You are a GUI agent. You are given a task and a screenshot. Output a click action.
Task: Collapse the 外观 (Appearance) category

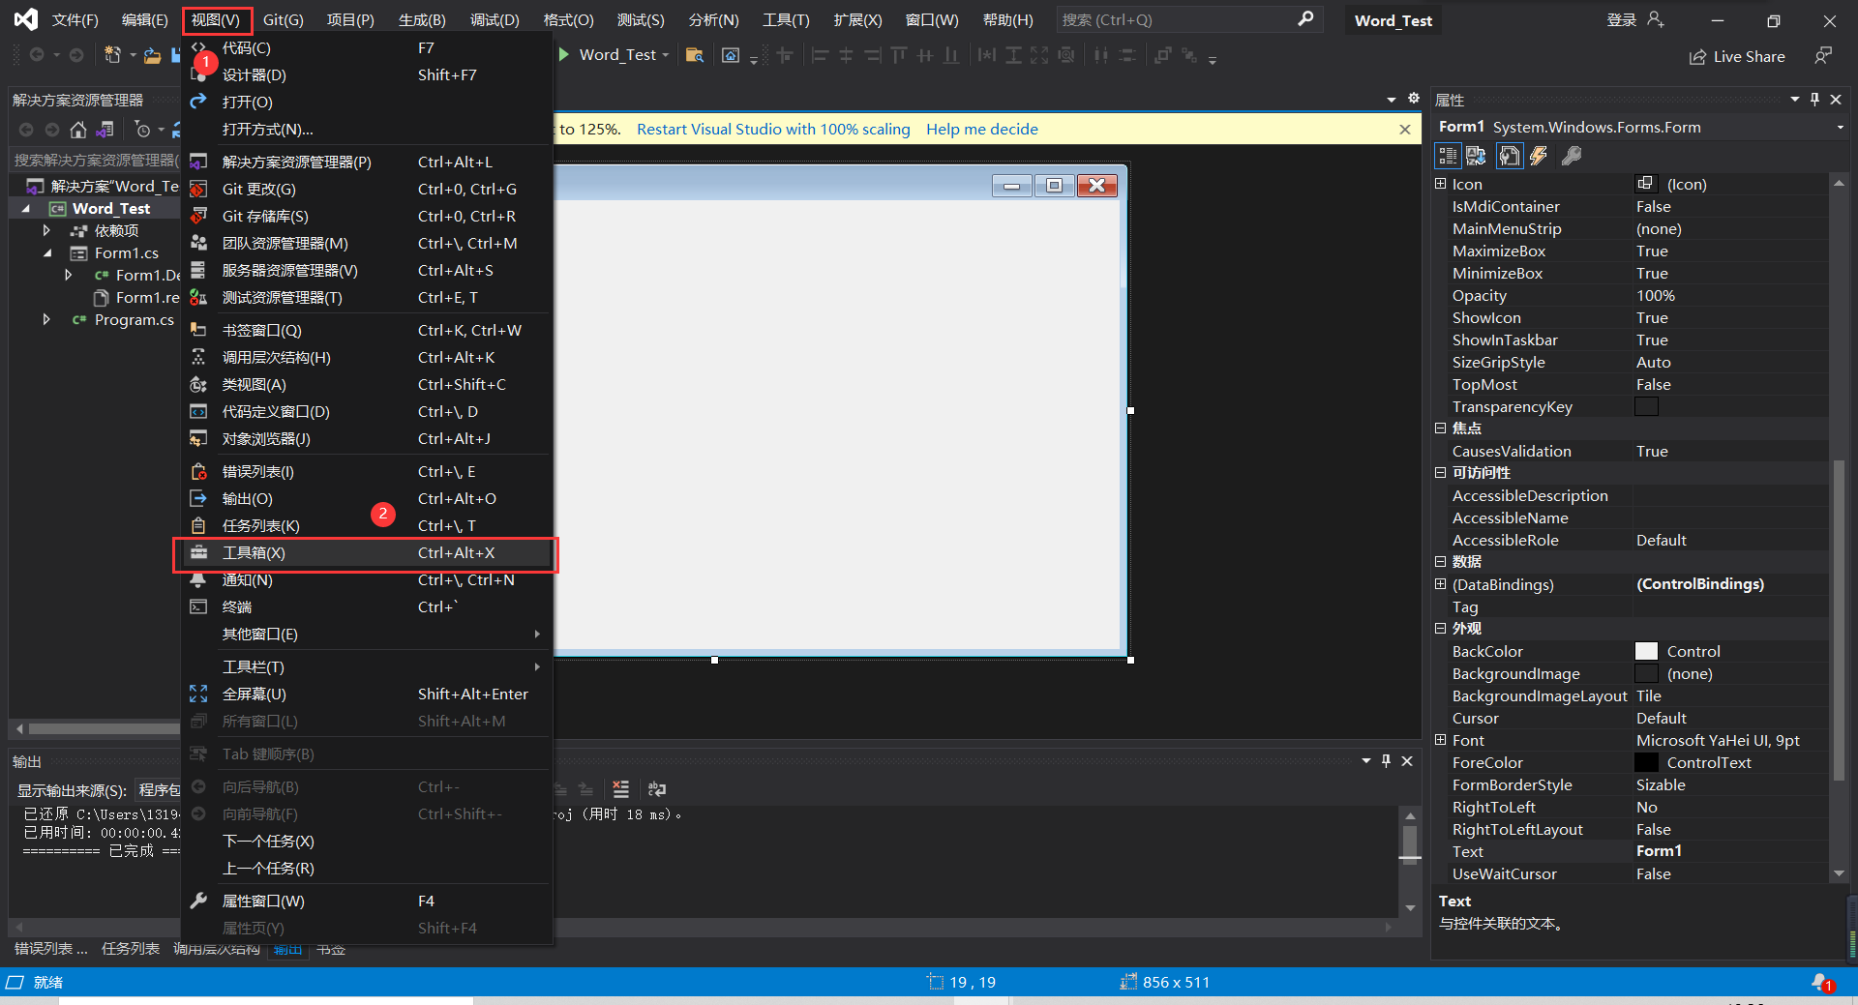coord(1440,628)
